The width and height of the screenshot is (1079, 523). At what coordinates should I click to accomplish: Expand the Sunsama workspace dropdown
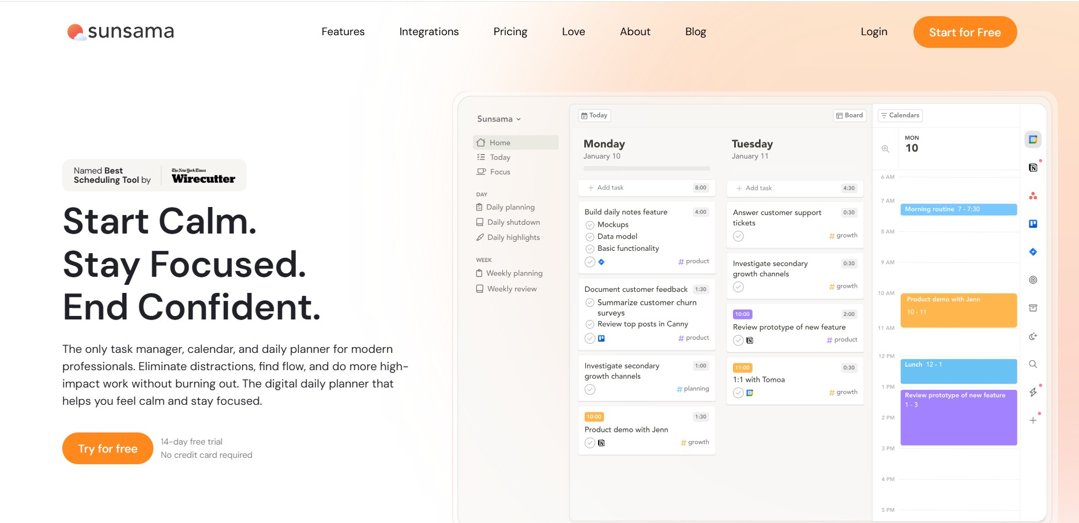click(x=499, y=119)
